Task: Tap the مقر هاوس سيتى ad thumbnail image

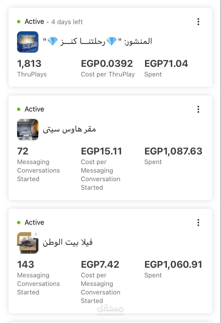Action: [x=28, y=130]
